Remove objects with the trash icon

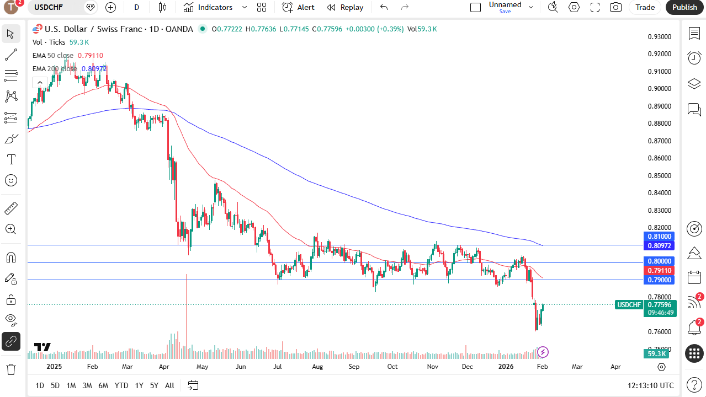(10, 369)
